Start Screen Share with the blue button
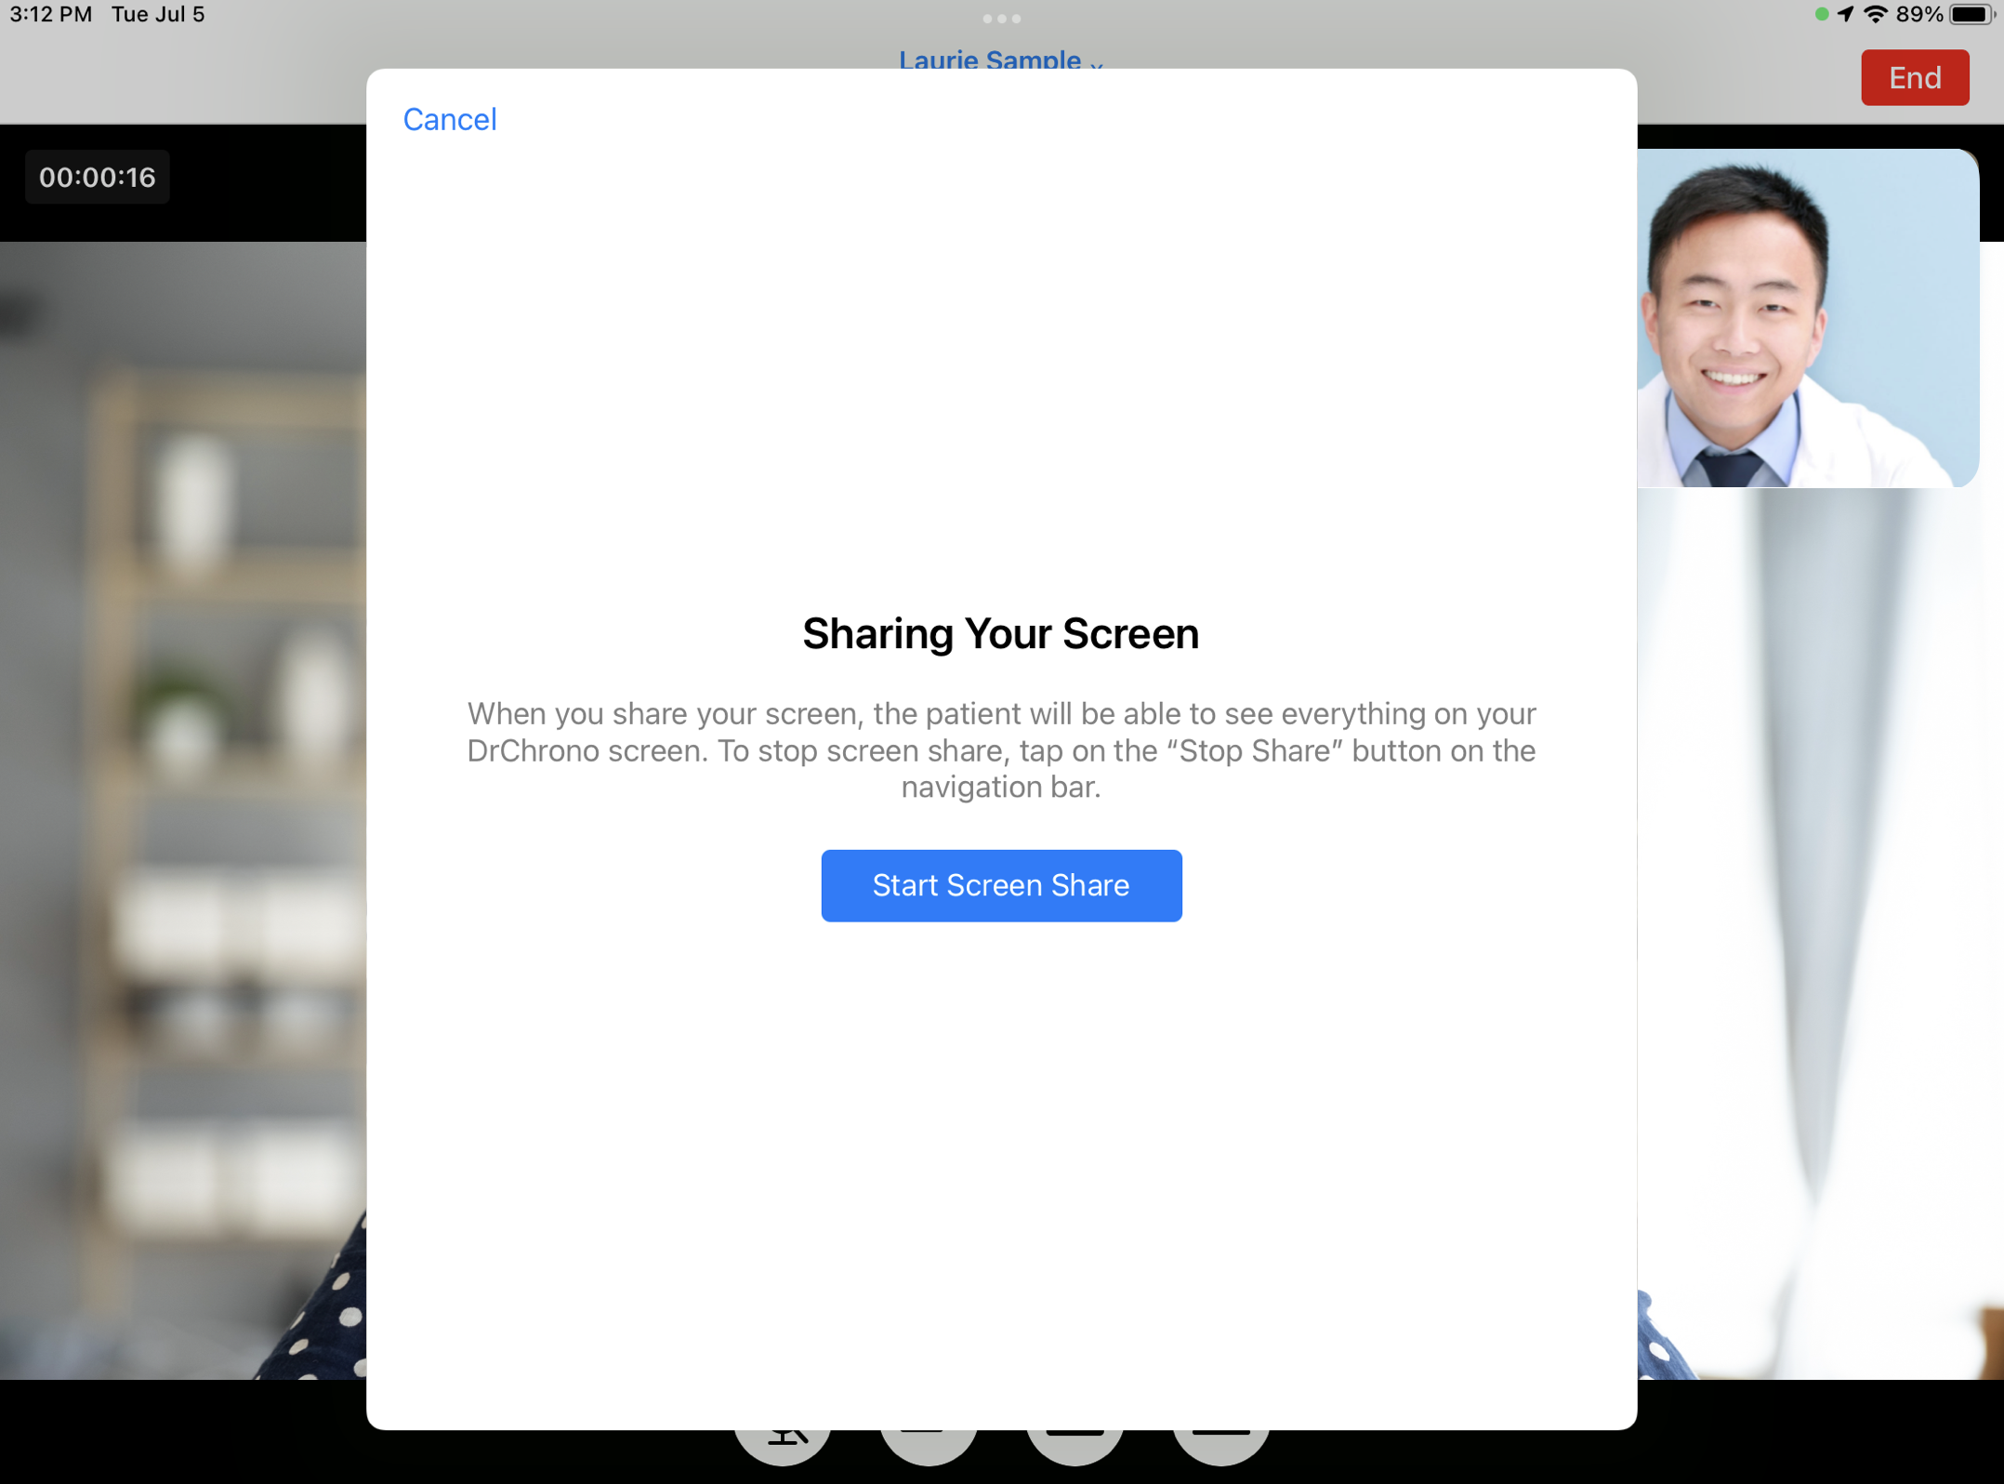2004x1484 pixels. click(x=1001, y=885)
